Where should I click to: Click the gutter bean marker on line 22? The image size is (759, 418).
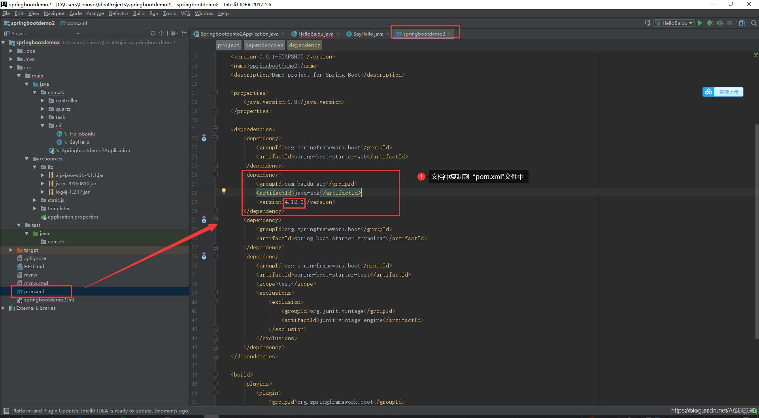click(x=204, y=138)
